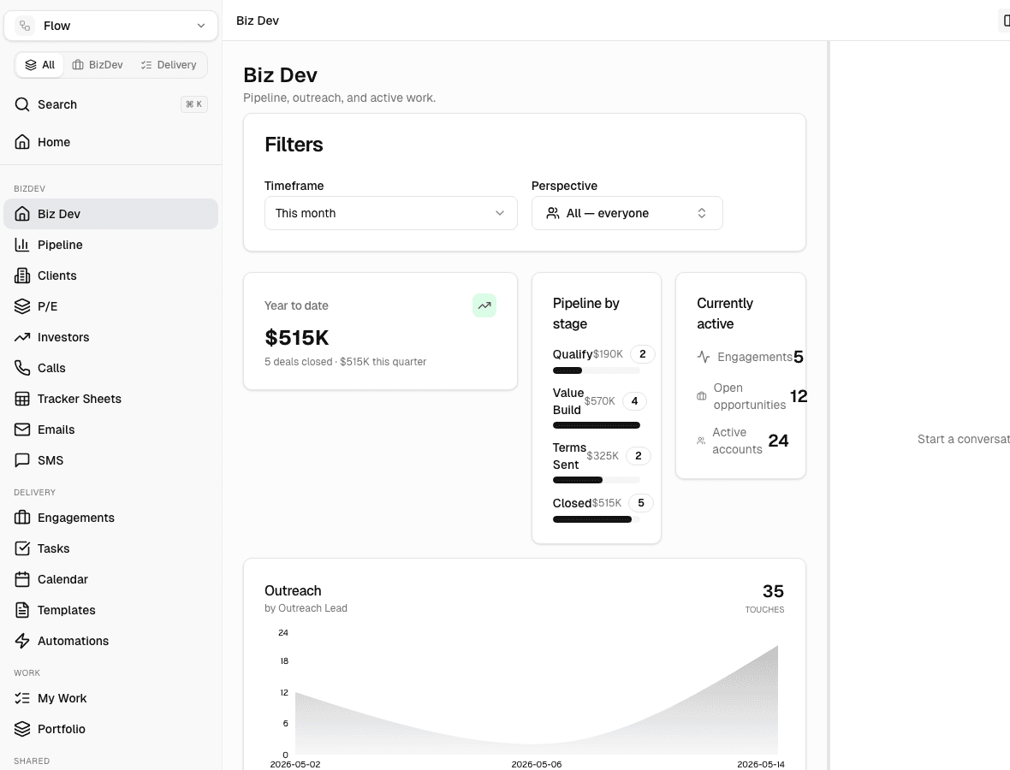Click the Flow workspace logo icon
Screen dimensions: 1010x770
coord(25,26)
